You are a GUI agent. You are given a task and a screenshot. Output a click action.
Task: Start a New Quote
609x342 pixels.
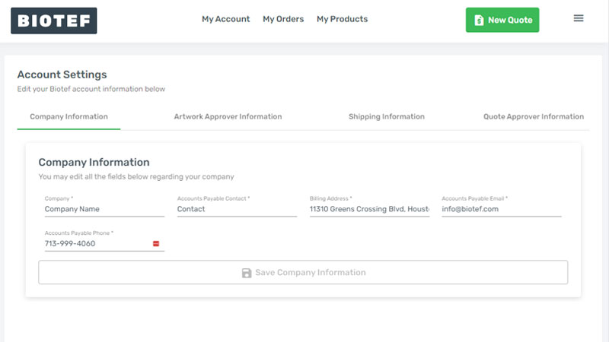tap(502, 20)
